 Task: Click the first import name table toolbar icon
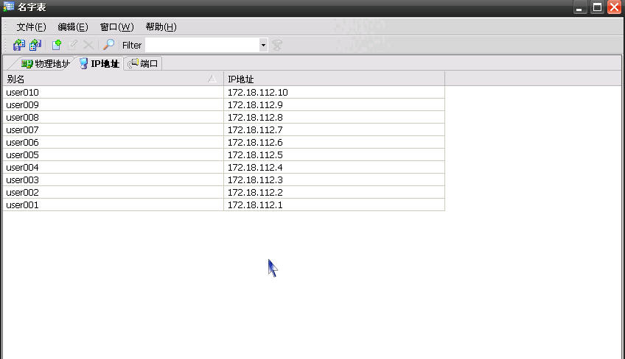pos(18,45)
